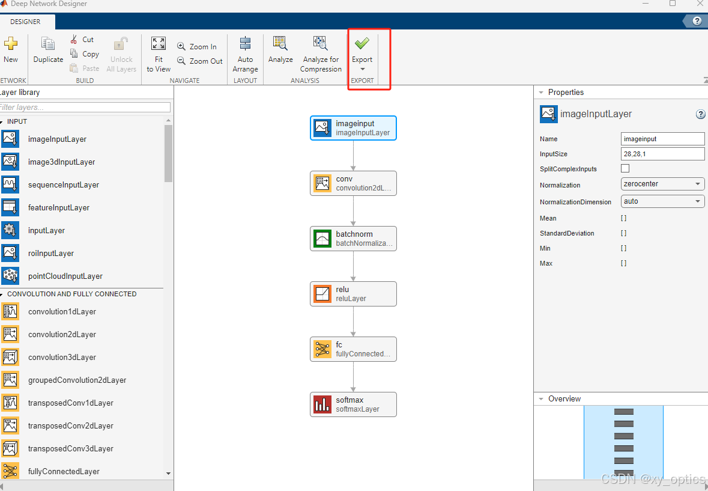Click the Zoom In magnifier

[x=181, y=46]
